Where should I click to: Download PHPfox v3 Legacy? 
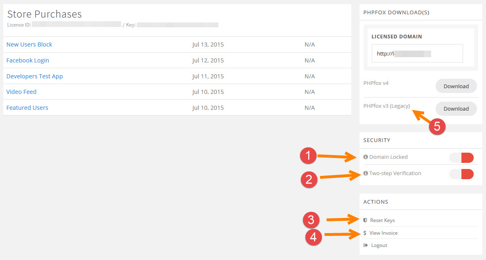[456, 109]
